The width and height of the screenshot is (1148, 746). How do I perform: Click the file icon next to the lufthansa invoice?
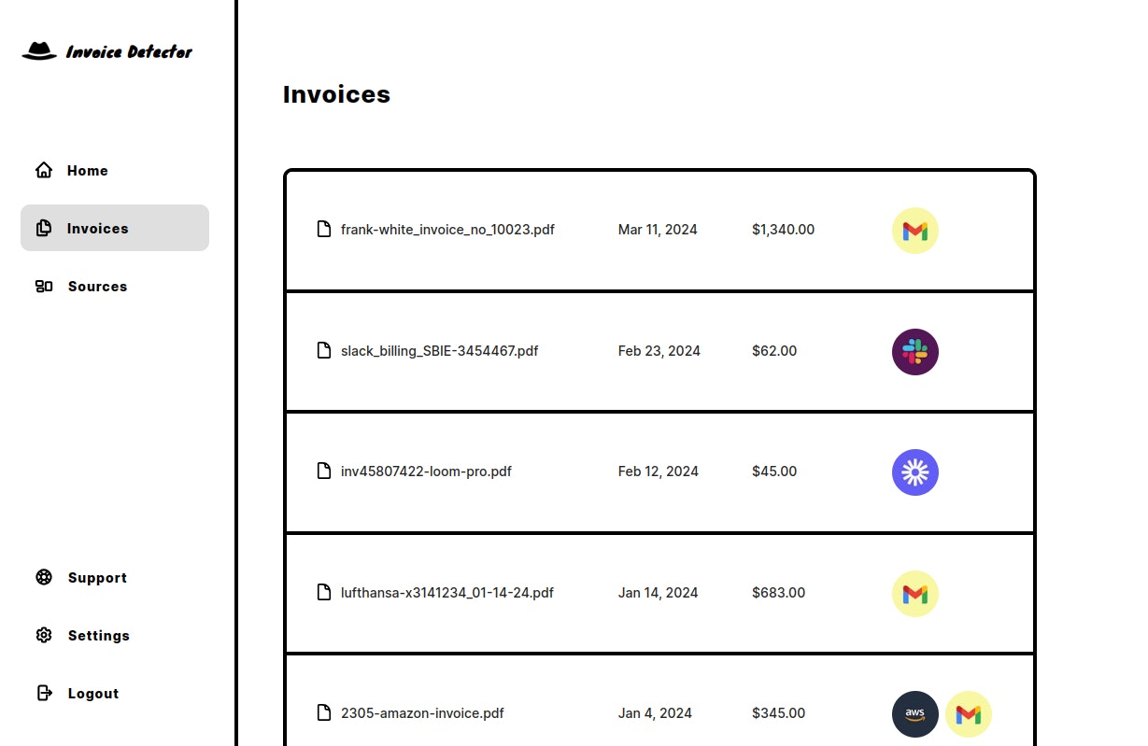tap(324, 592)
